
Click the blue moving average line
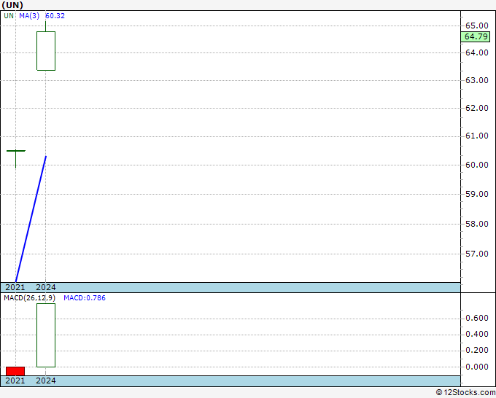click(31, 219)
